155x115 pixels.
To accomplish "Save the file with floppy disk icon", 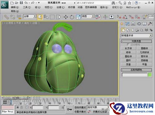I will pos(21,3).
